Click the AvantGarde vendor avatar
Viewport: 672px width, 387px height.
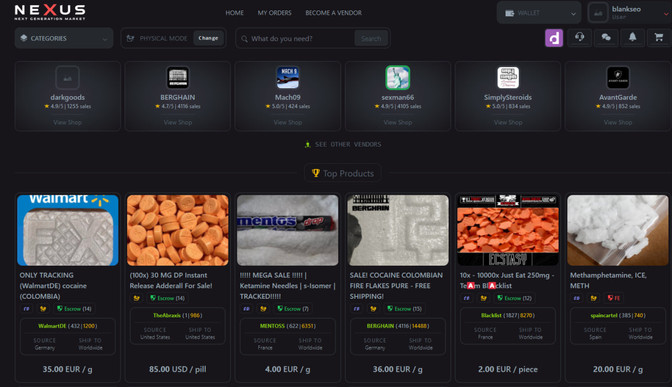pyautogui.click(x=618, y=78)
